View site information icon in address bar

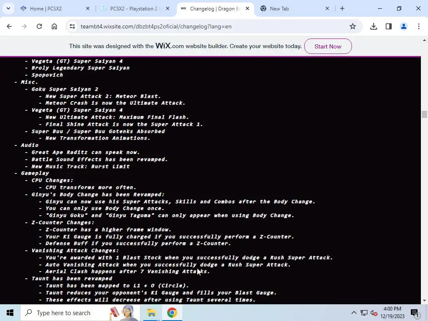(x=72, y=26)
